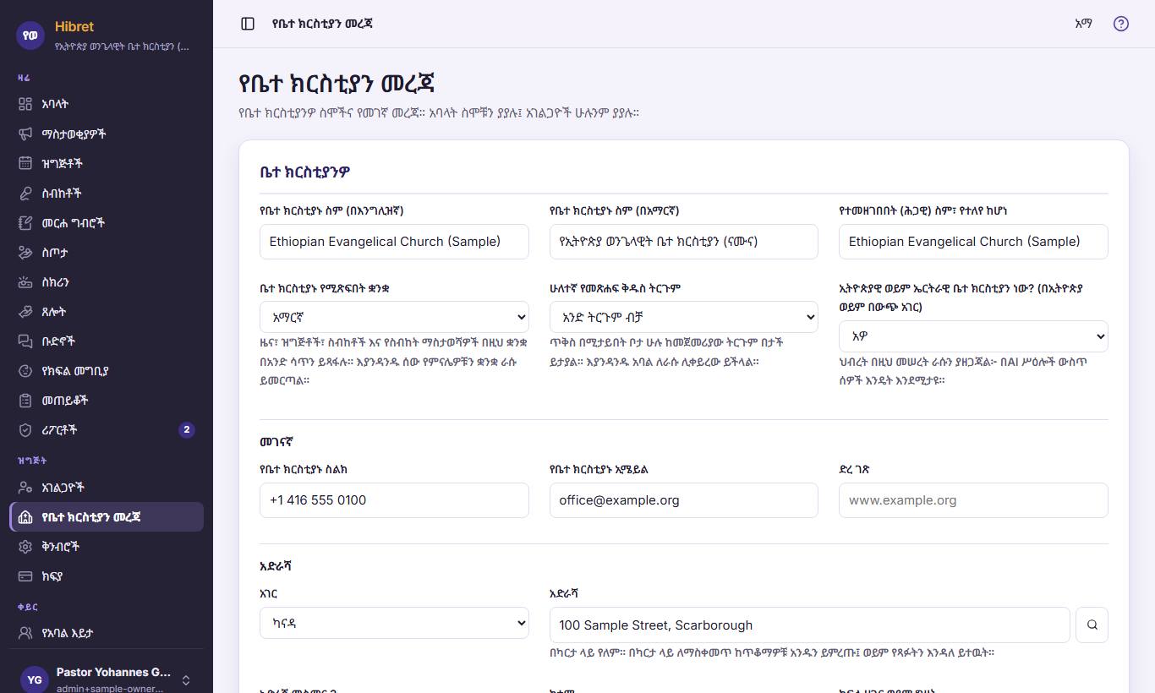Screen dimensions: 1155x693
Task: Click the megaphone icon for ማስታወቂያዎች
Action: coord(25,134)
